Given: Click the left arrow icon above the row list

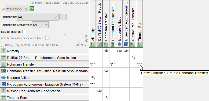Looking at the screenshot, I should 86,41.
